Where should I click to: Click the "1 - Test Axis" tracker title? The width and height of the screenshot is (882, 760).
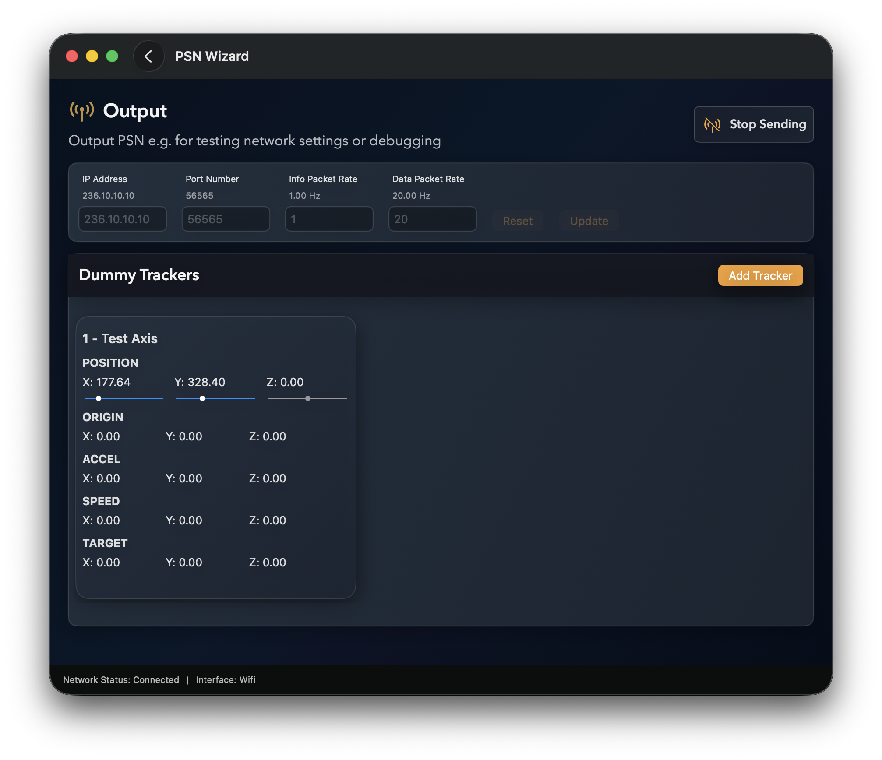(120, 338)
